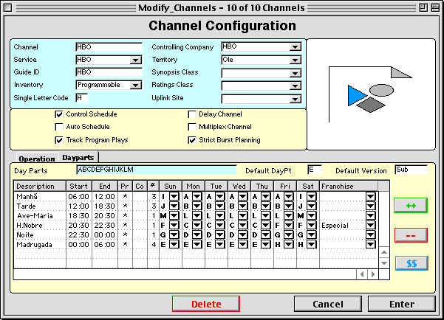Click the Default Version field
Screen dimensions: 444x320
[411, 170]
